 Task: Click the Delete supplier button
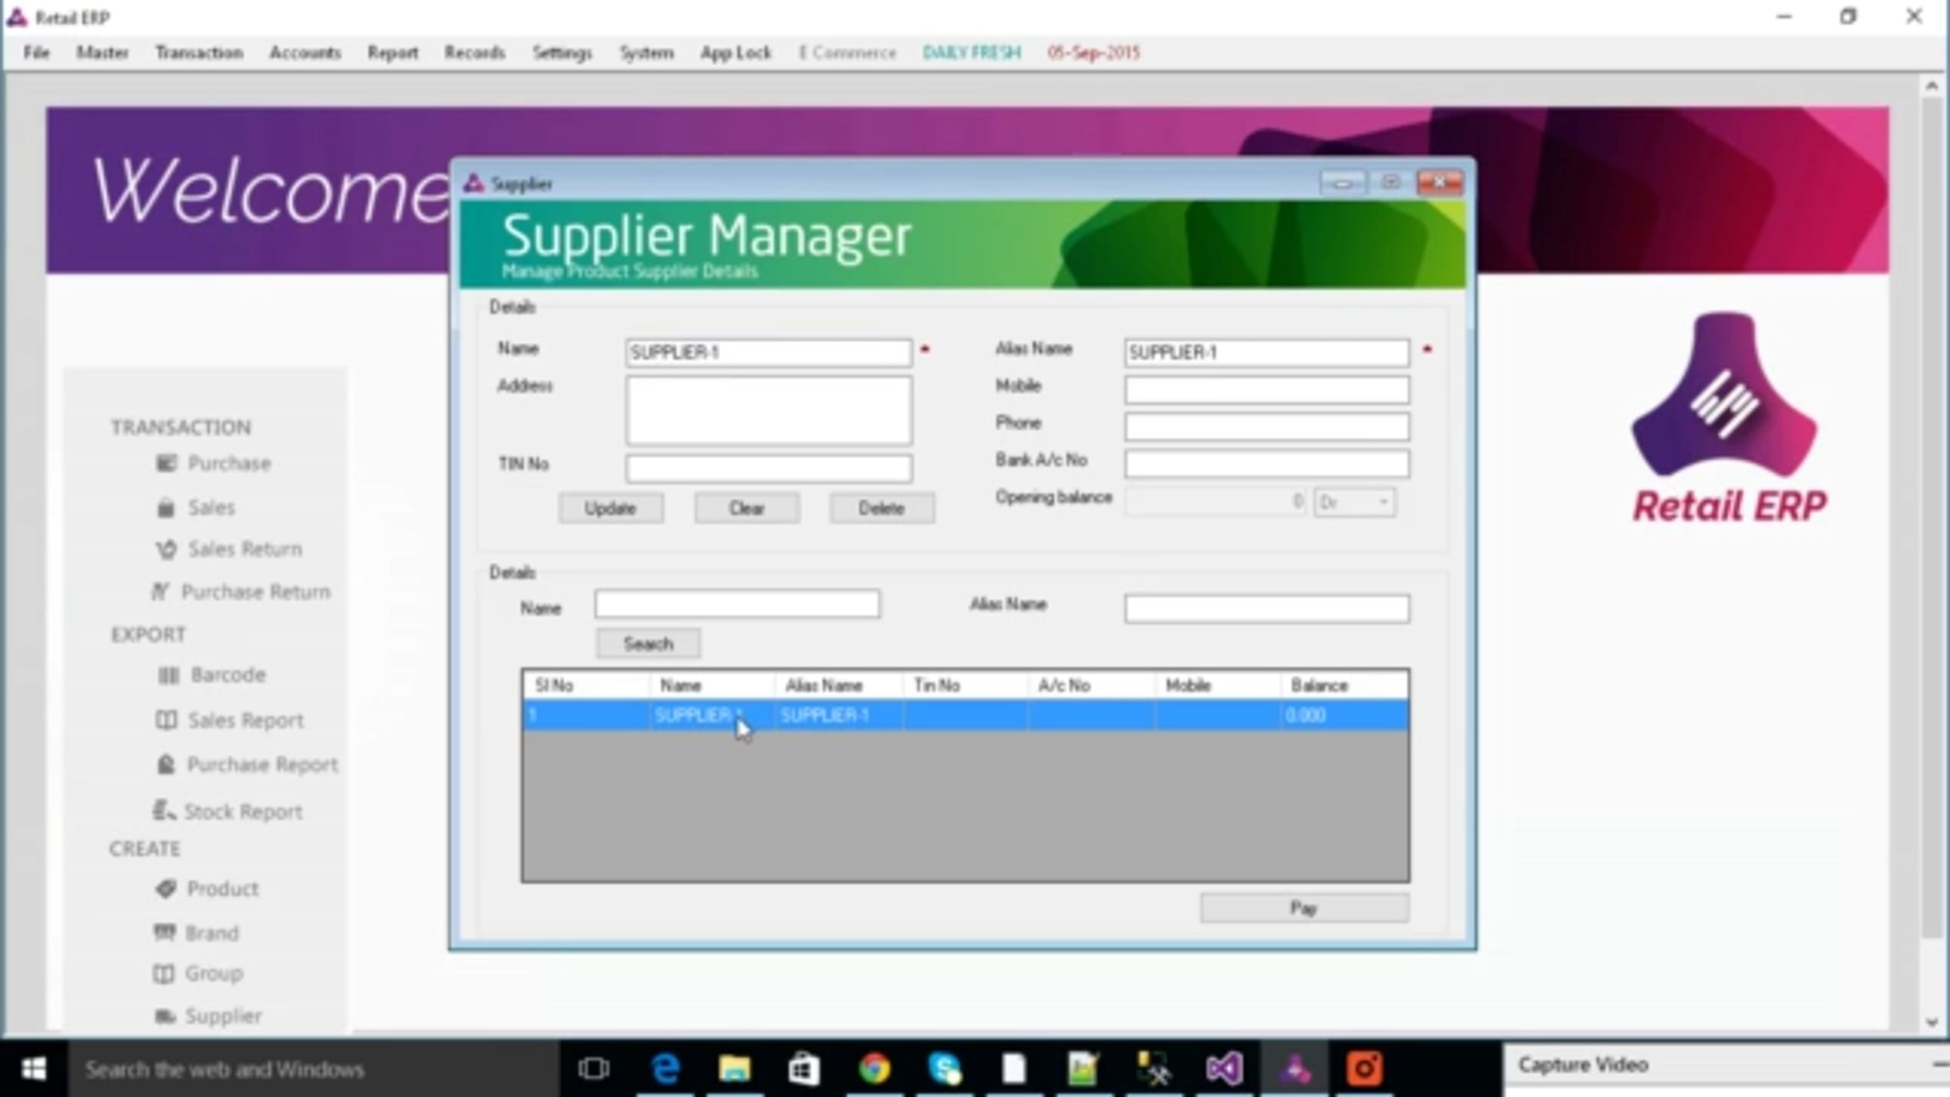point(882,509)
